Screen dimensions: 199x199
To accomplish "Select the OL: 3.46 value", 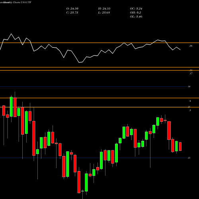I will pyautogui.click(x=136, y=17).
